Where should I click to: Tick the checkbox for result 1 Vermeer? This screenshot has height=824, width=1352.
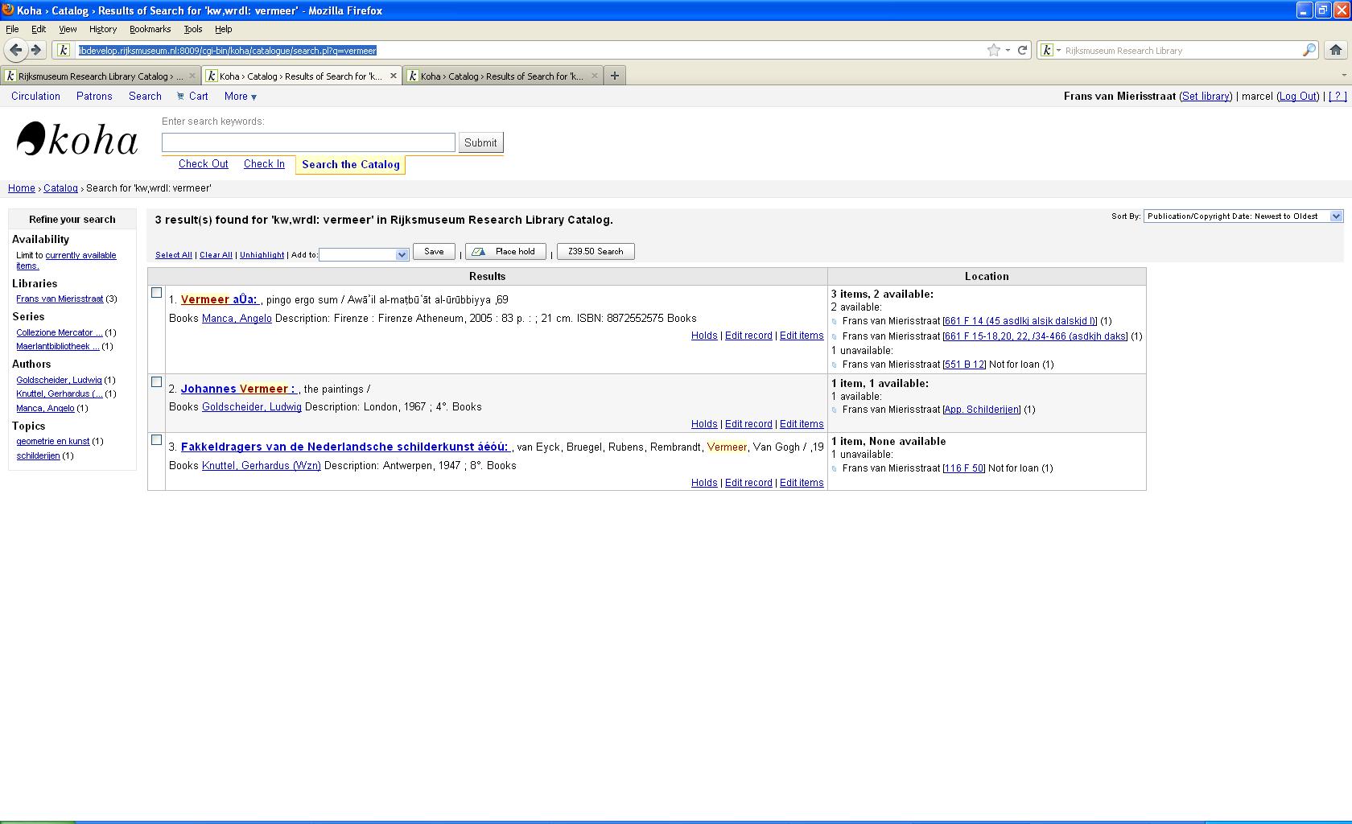tap(157, 293)
